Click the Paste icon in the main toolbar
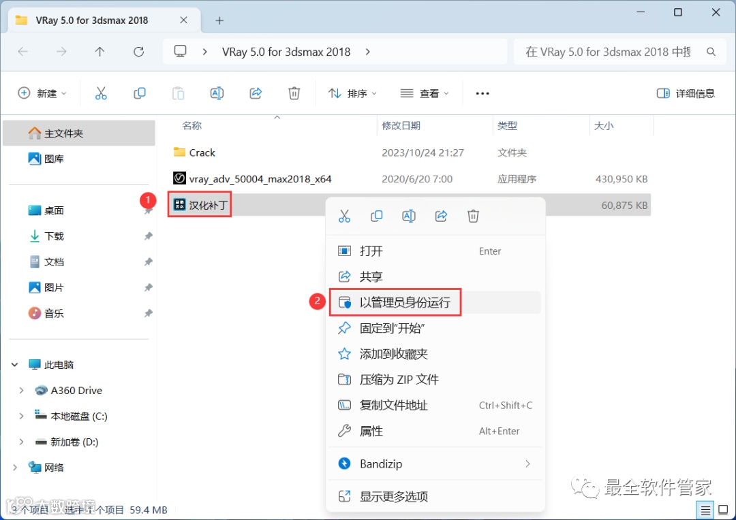This screenshot has width=736, height=520. pos(179,93)
